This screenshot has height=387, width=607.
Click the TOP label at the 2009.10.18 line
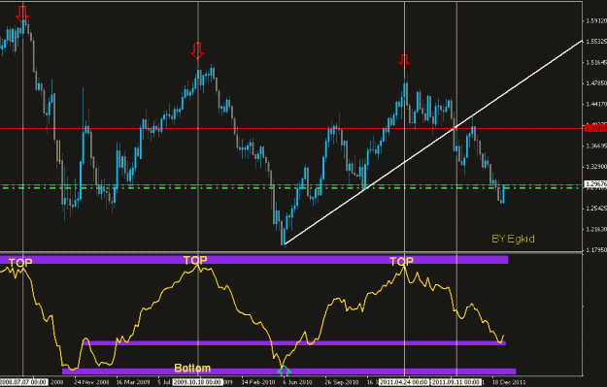pos(195,260)
